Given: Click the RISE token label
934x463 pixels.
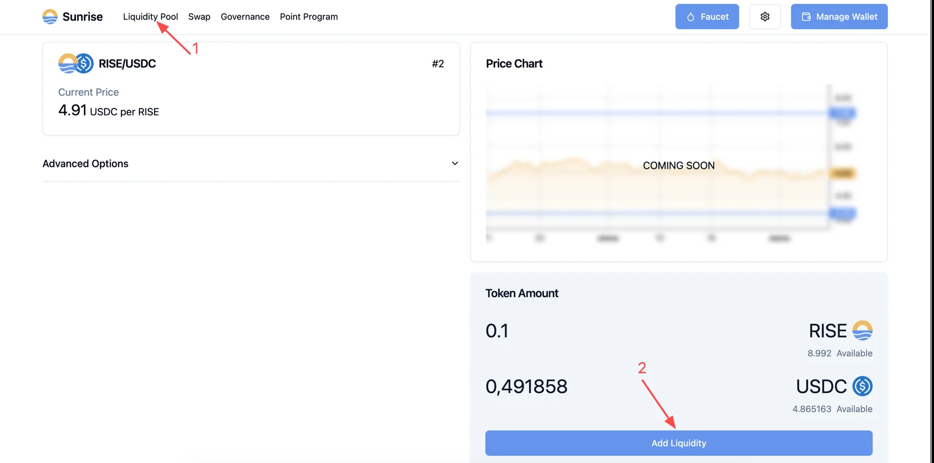Looking at the screenshot, I should coord(828,330).
